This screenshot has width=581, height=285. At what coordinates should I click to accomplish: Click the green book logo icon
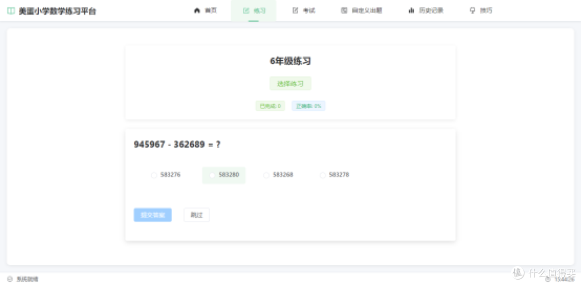pos(11,11)
